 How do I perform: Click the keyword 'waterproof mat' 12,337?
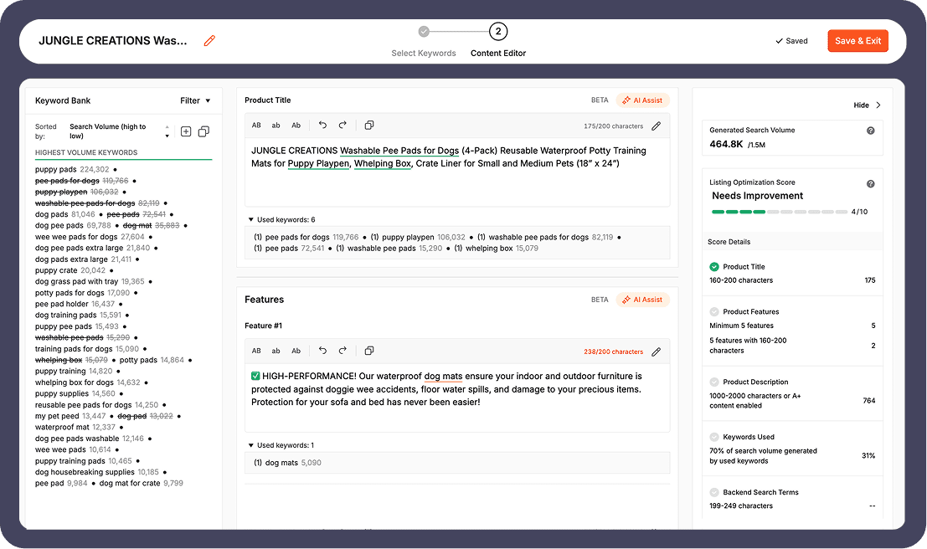point(75,428)
